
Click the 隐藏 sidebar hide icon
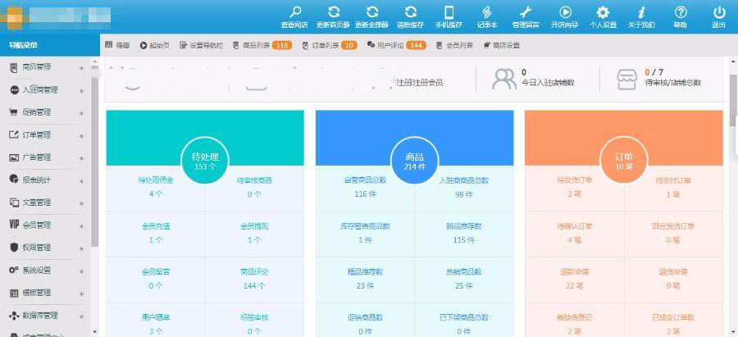[109, 45]
